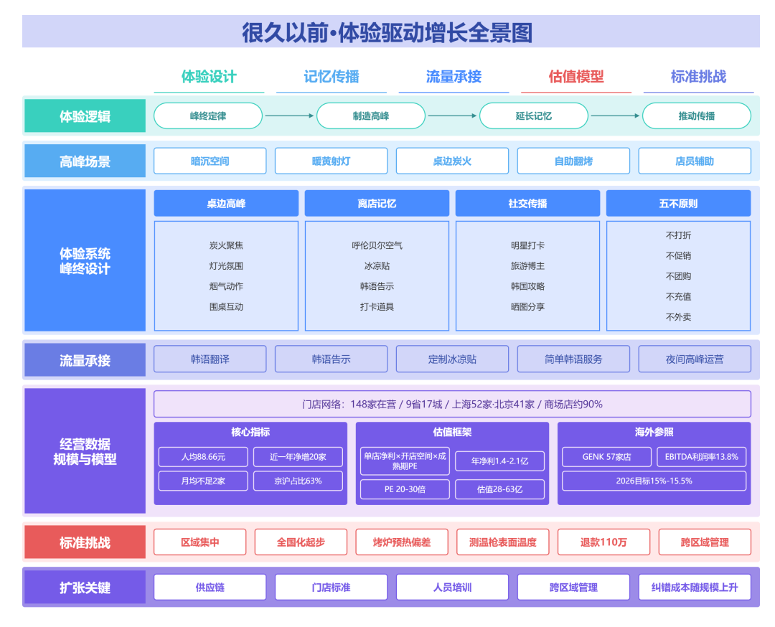
Task: Click the 门店网络 summary bar
Action: coord(452,404)
